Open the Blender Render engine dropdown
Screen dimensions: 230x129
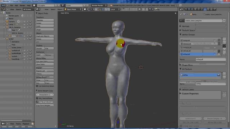99,5
